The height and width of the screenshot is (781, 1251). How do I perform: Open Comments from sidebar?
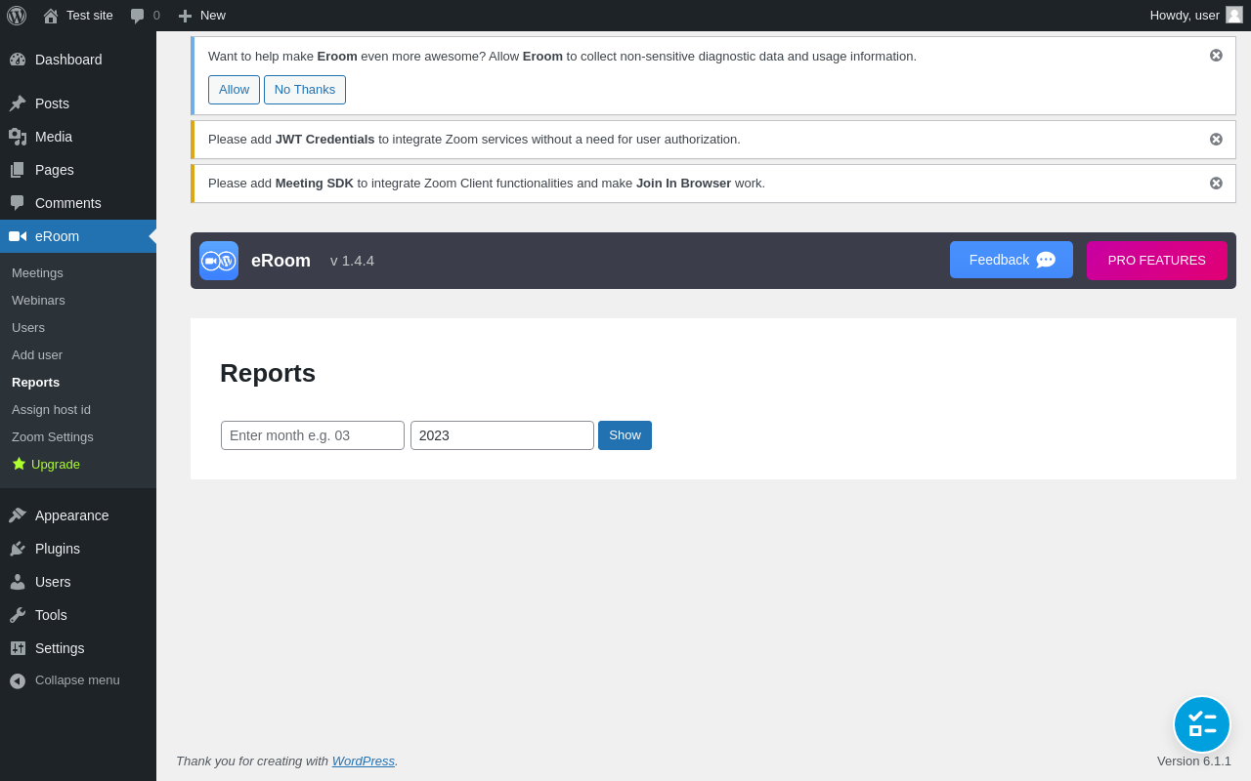(78, 203)
